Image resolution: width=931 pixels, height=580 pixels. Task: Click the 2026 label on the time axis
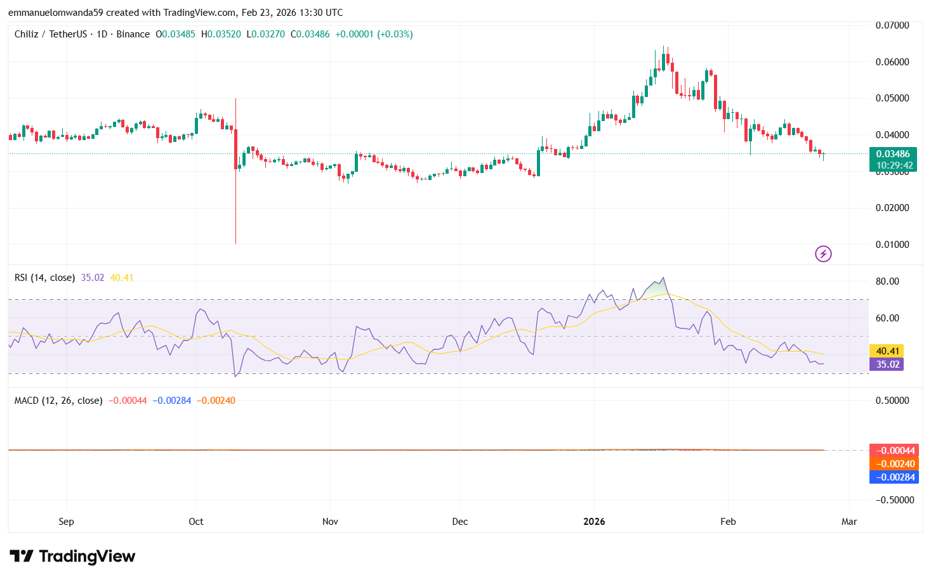tap(594, 522)
